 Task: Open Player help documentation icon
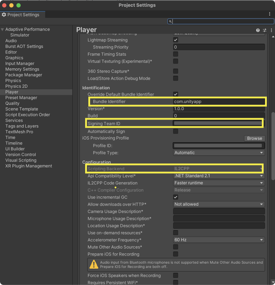click(258, 30)
